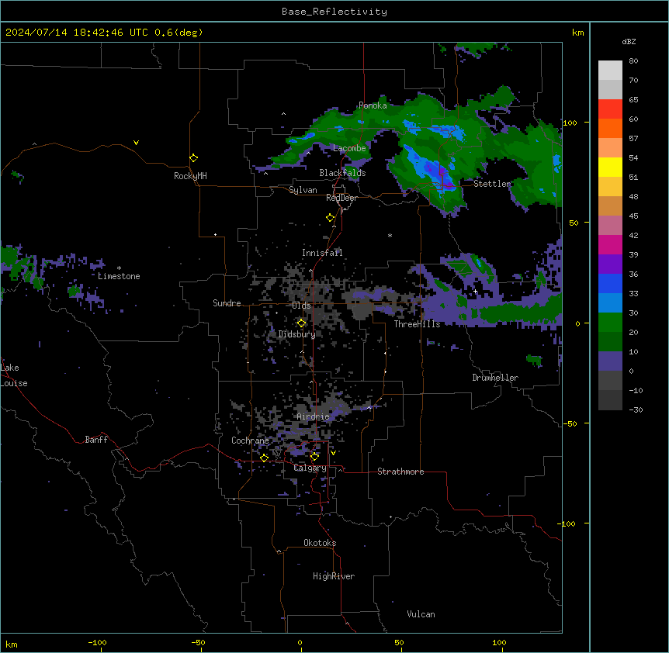Click the Didsbury label
This screenshot has height=653, width=669.
pos(297,334)
